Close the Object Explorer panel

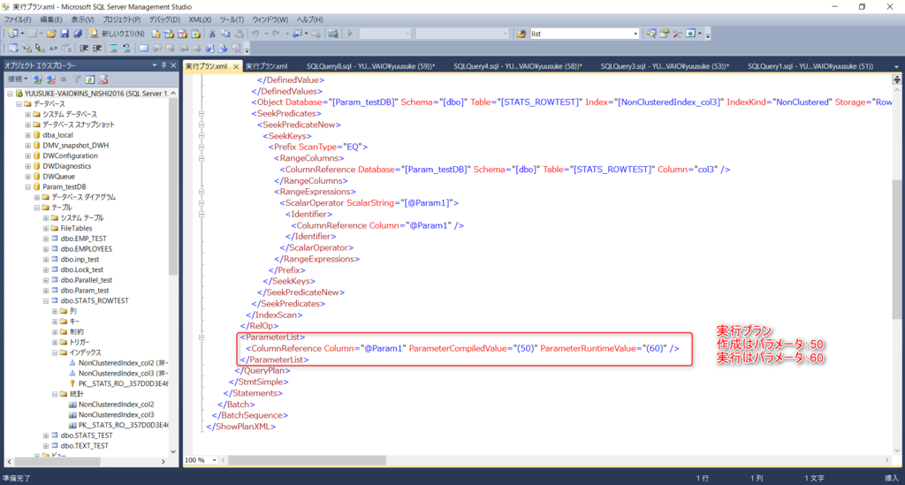(x=173, y=65)
